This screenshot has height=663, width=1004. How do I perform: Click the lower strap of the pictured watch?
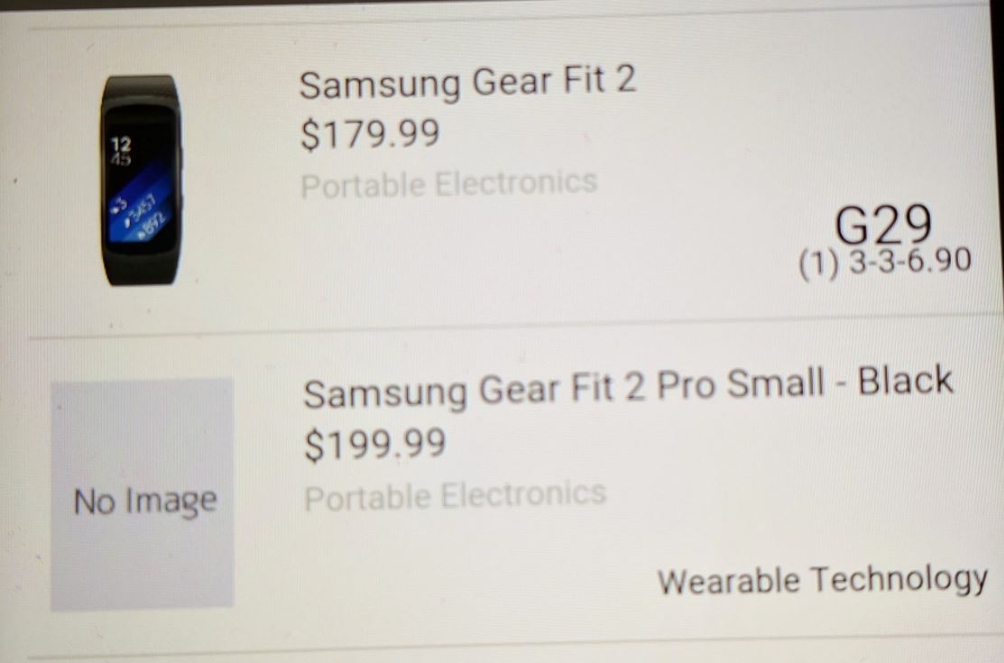coord(141,269)
